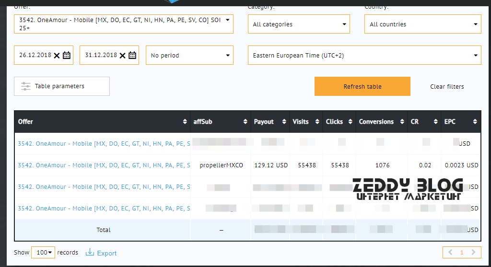The width and height of the screenshot is (491, 267).
Task: Sort table by EPC column arrows
Action: pos(475,122)
